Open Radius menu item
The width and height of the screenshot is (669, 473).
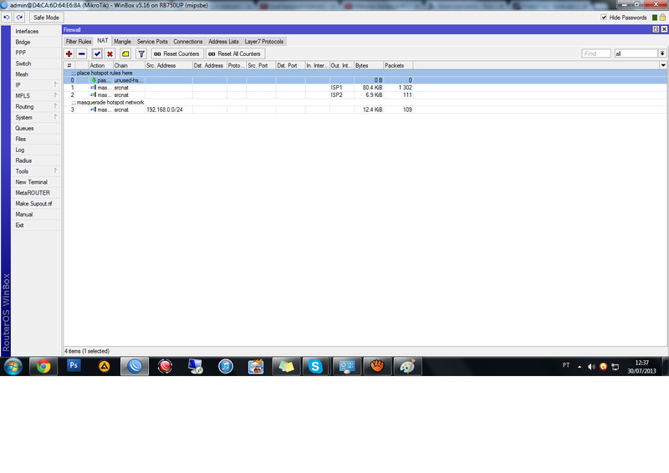pyautogui.click(x=36, y=160)
